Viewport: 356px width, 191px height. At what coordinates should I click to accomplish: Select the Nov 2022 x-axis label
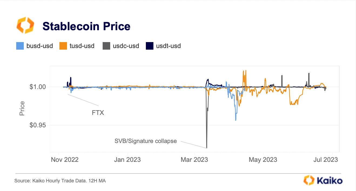(65, 160)
